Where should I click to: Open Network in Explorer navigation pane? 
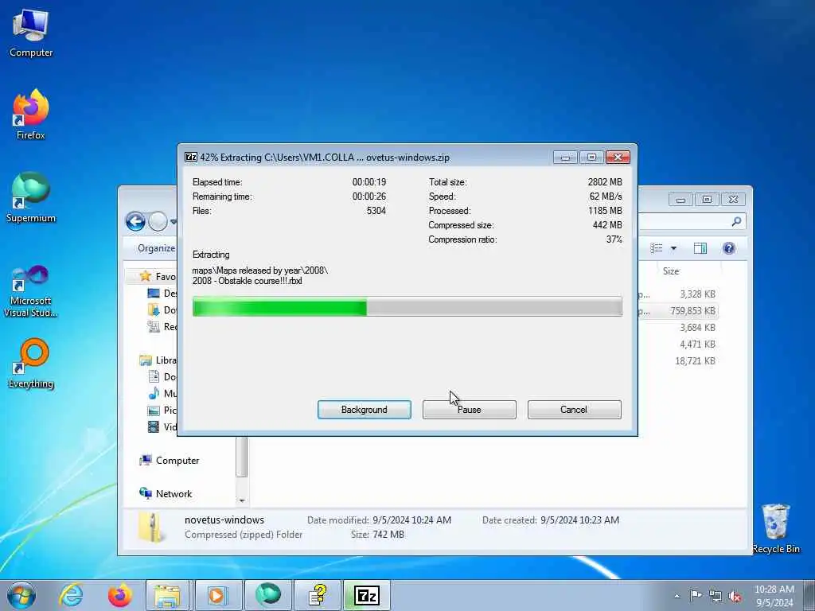(x=166, y=493)
